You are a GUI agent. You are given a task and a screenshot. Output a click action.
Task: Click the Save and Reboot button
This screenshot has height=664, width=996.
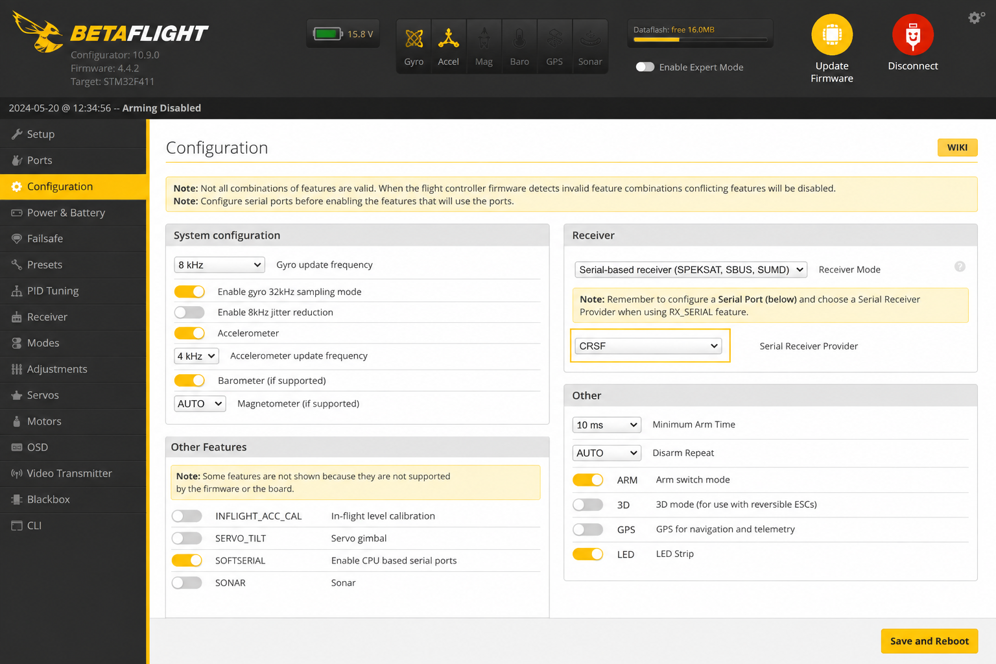[929, 641]
